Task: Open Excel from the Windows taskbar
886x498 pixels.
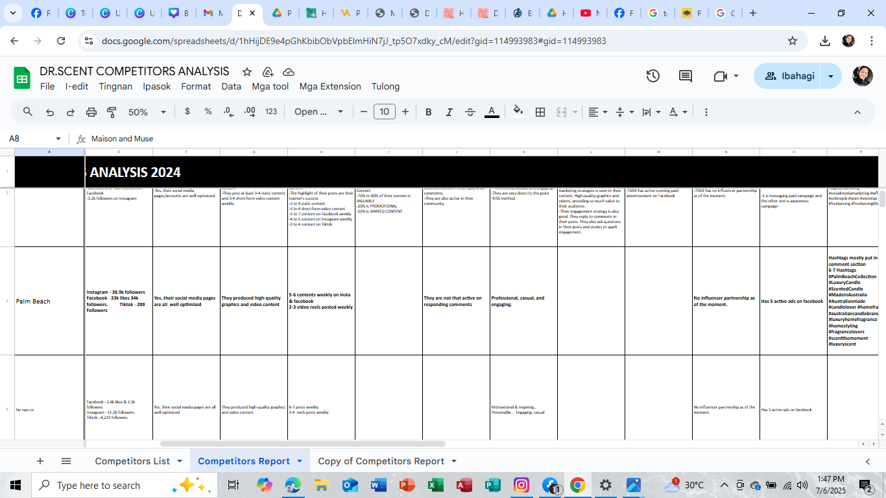Action: 436,485
